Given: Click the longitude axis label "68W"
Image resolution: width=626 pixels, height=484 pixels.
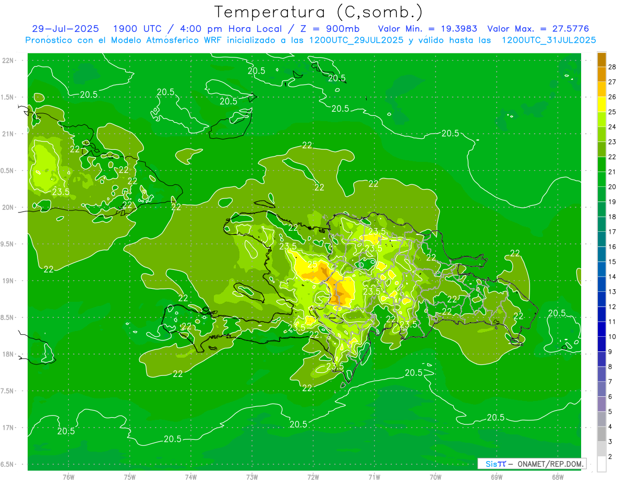Looking at the screenshot, I should pos(558,477).
